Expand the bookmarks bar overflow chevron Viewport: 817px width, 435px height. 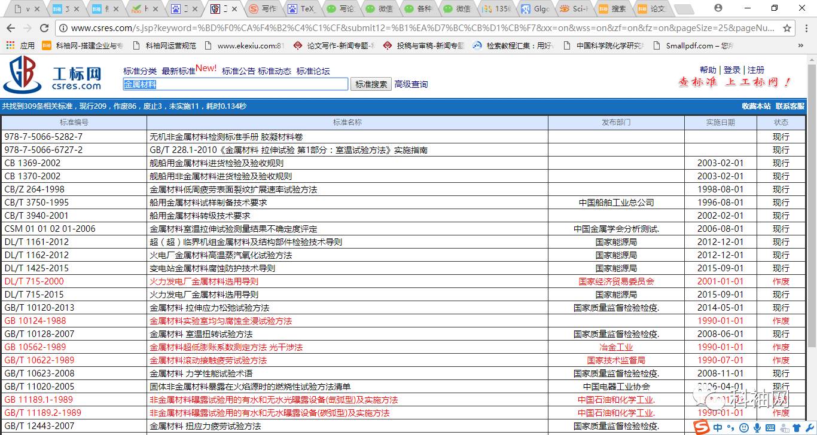(x=801, y=45)
